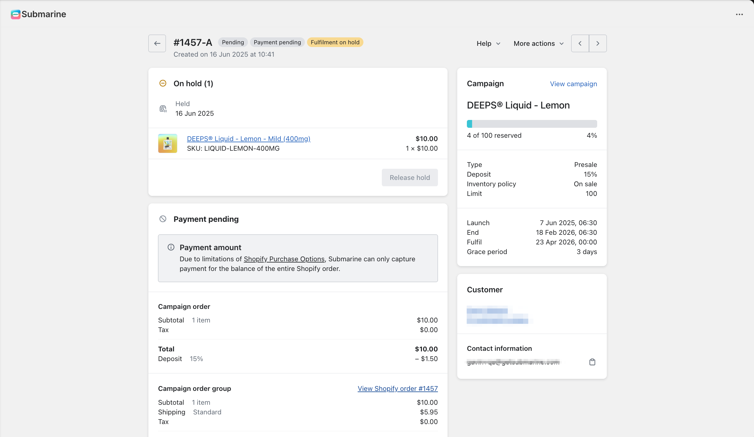Click the Fulfilment on hold badge
This screenshot has height=437, width=754.
335,42
